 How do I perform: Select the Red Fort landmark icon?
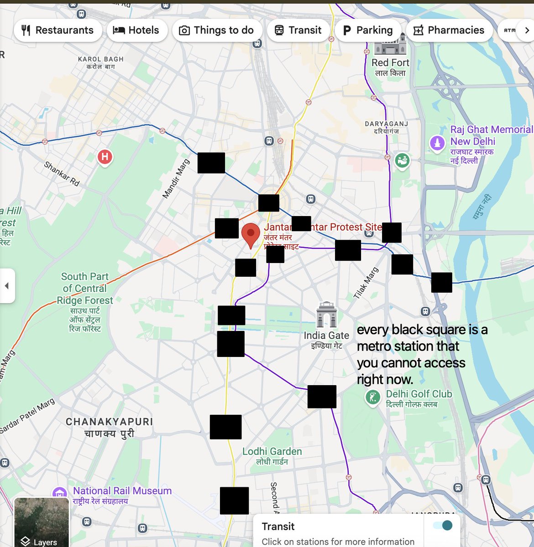point(390,44)
